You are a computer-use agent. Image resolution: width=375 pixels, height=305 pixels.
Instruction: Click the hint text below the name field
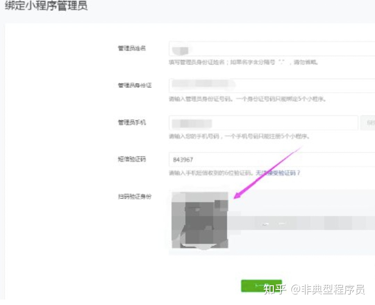tap(244, 63)
